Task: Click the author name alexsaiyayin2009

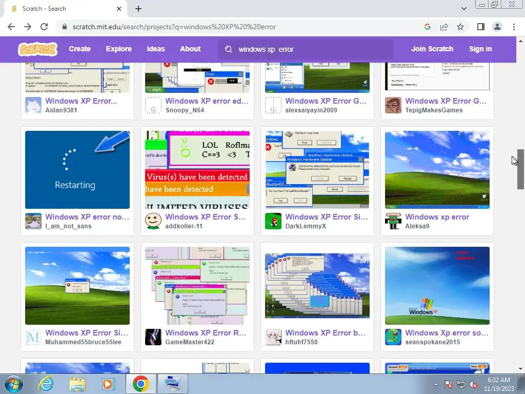Action: (311, 110)
